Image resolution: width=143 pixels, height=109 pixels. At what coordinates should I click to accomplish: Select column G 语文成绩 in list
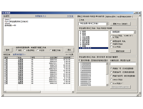coord(93,42)
